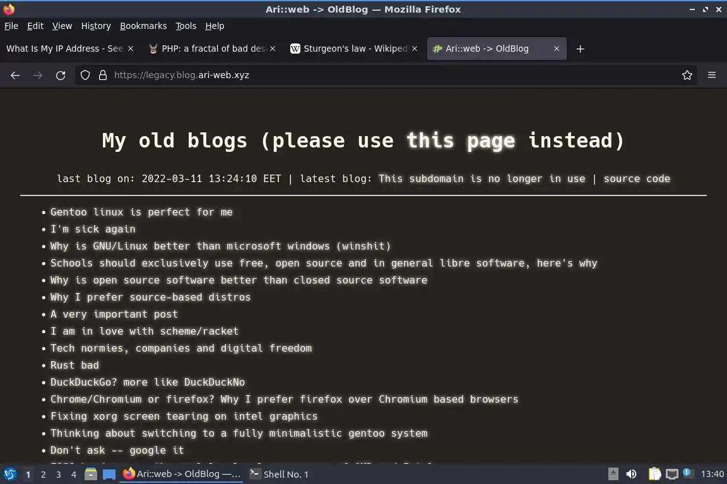The height and width of the screenshot is (484, 727).
Task: Open the taskbar start menu icon
Action: 9,475
